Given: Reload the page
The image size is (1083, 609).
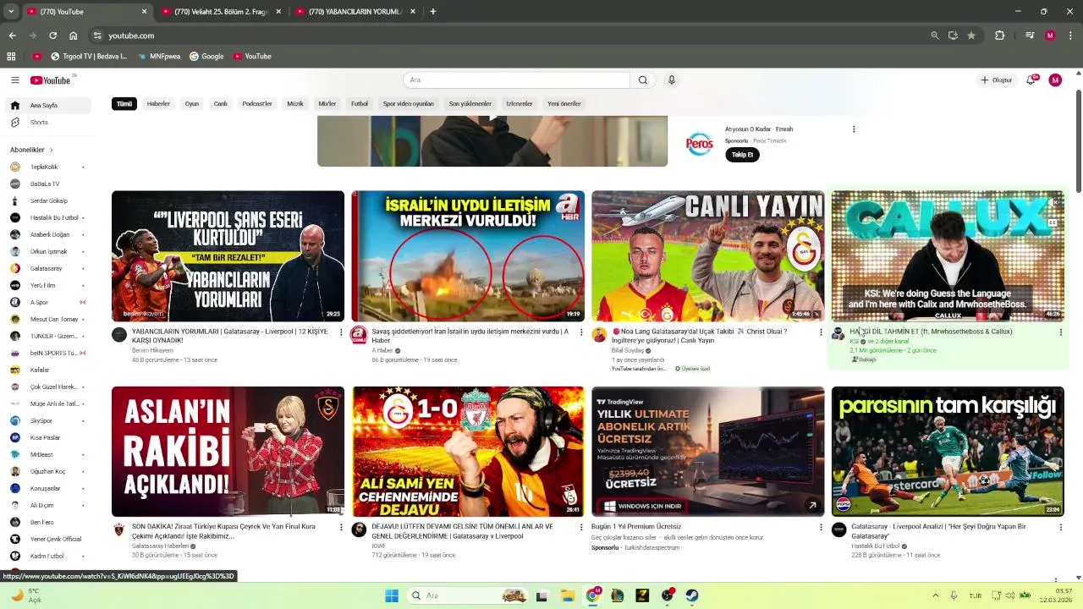Looking at the screenshot, I should (52, 36).
